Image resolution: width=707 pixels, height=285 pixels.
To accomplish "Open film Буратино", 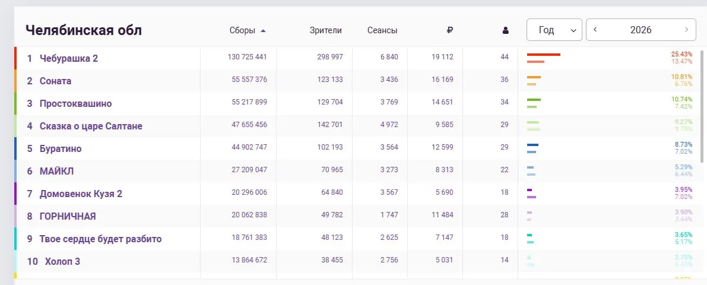I will (x=61, y=148).
